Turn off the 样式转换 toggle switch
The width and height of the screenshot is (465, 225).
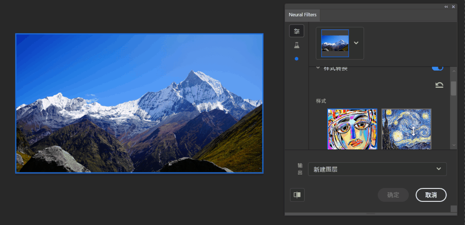(437, 68)
